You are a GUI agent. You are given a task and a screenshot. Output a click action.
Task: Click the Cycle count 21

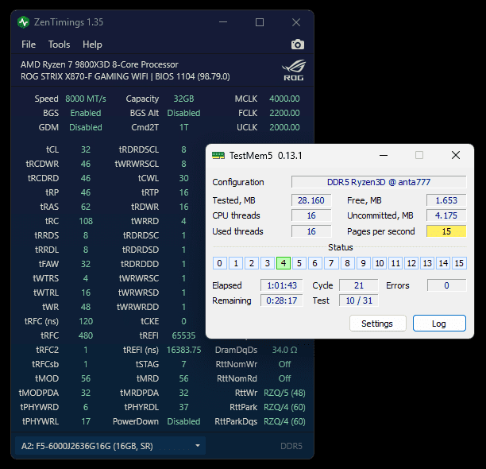359,285
